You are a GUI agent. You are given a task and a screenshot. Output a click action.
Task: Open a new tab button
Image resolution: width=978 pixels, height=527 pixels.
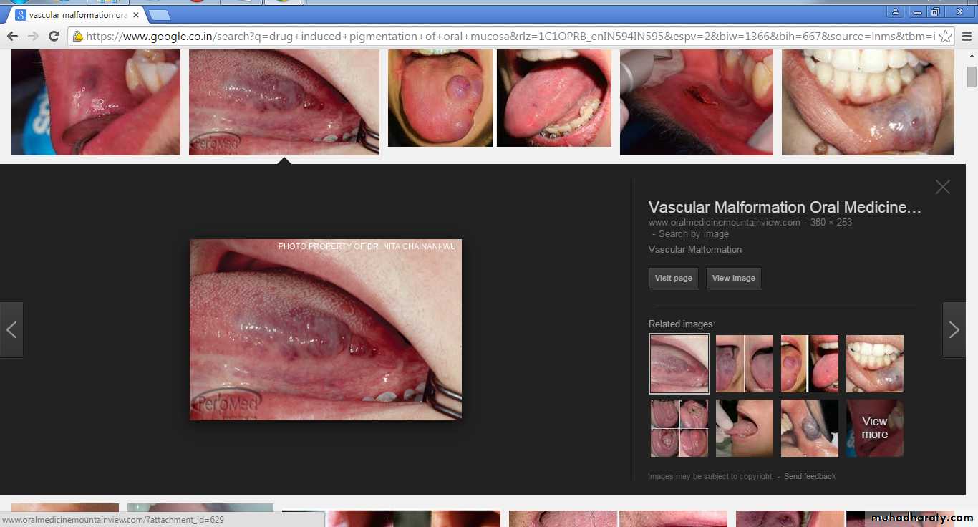point(159,15)
